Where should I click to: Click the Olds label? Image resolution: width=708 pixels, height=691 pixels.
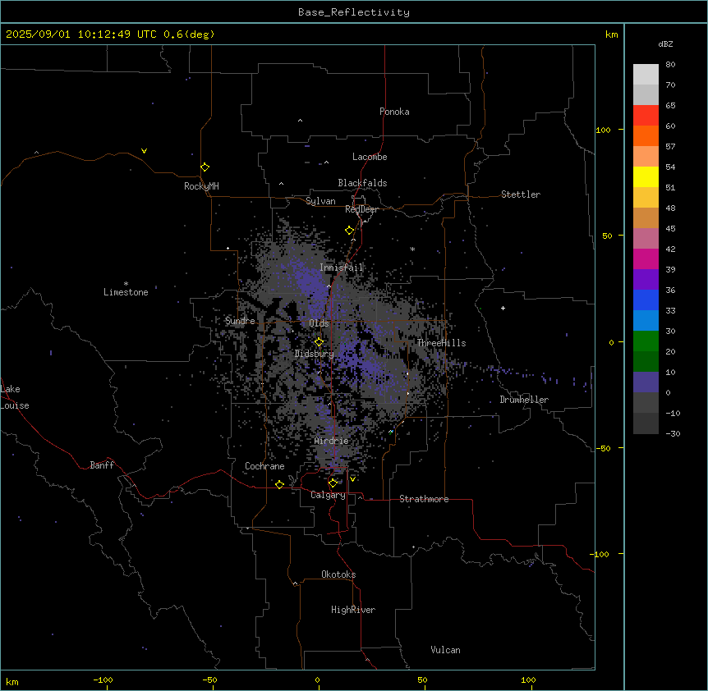(x=319, y=323)
